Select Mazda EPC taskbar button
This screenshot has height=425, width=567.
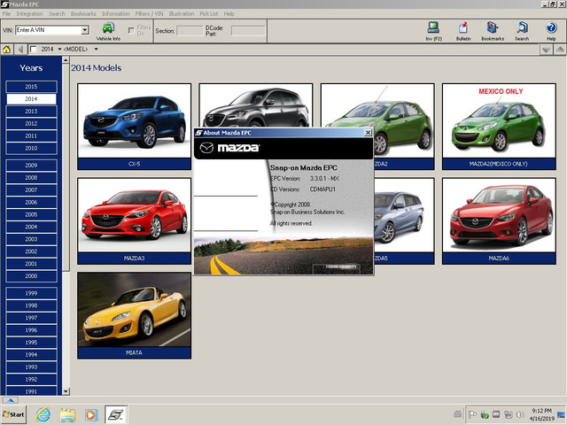116,414
